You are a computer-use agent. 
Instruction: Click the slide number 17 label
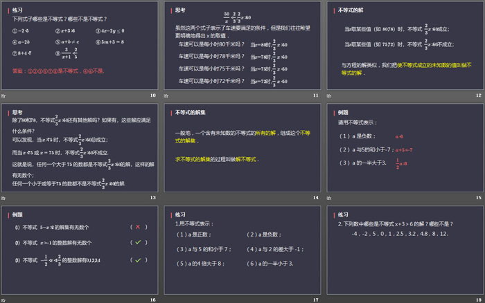pyautogui.click(x=315, y=300)
